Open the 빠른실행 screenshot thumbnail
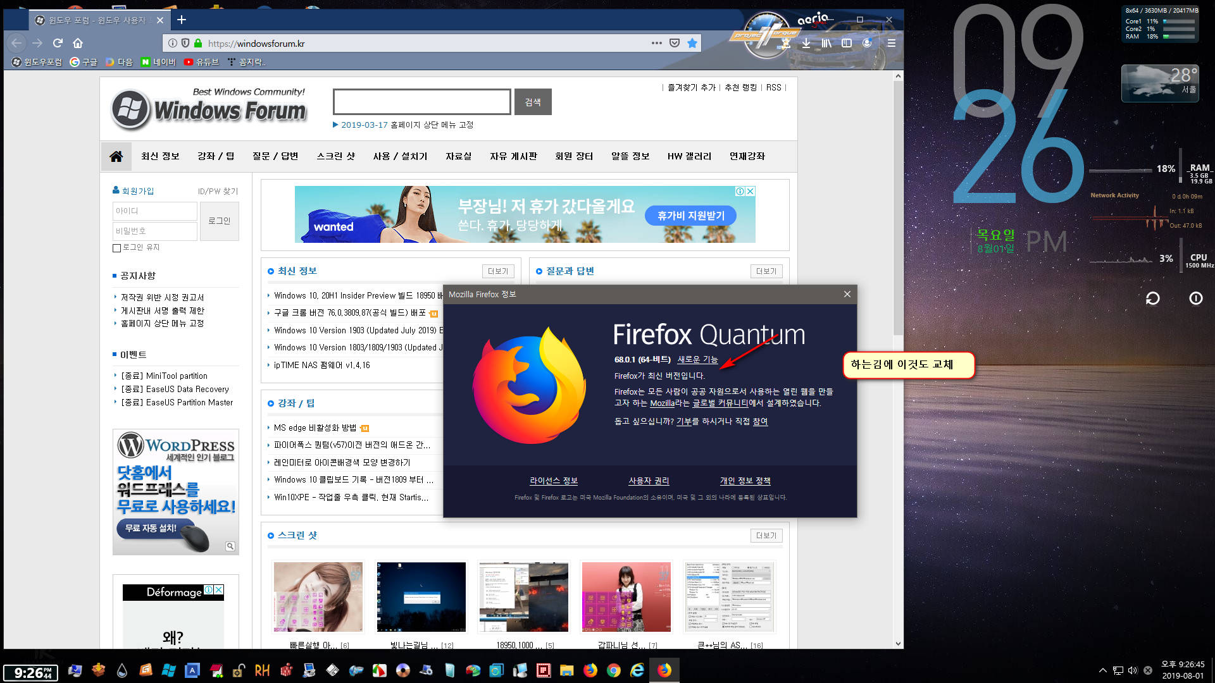Screen dimensions: 1215x683 click(318, 597)
